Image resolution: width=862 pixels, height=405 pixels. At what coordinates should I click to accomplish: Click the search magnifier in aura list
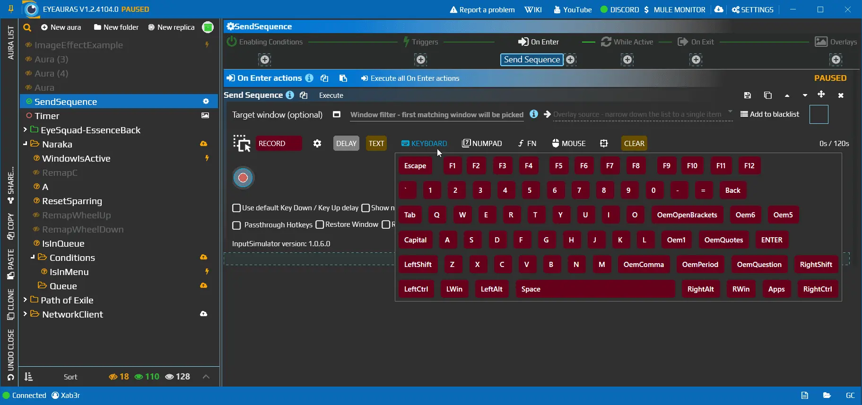(27, 27)
